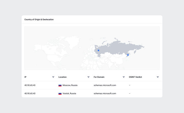
Task: Click the Country of Origin & Geolocation title
Action: coord(39,19)
